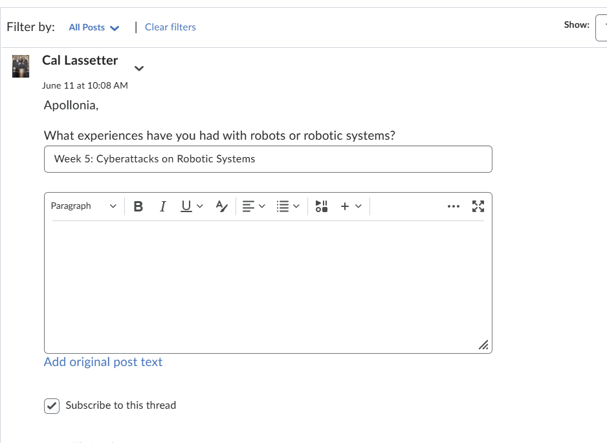Screen dimensions: 607x443
Task: Open the underline style dropdown arrow
Action: pos(199,206)
